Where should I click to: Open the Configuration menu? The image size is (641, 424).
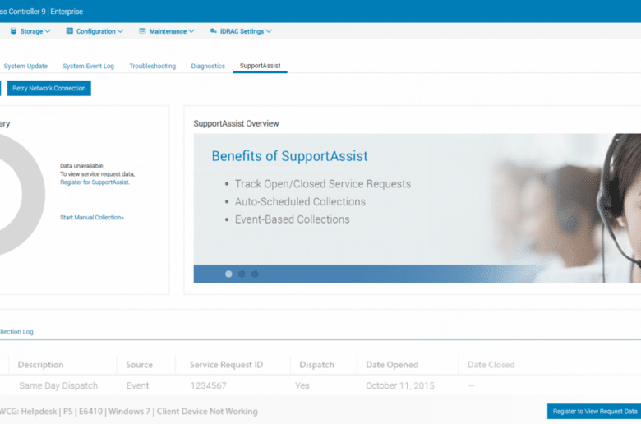pos(95,31)
